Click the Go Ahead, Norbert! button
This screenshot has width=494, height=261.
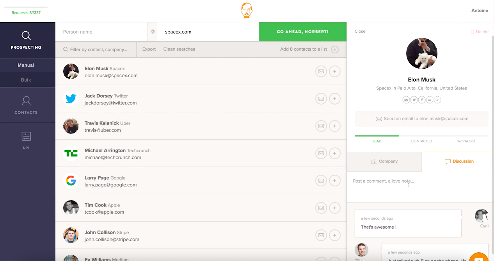pyautogui.click(x=303, y=32)
